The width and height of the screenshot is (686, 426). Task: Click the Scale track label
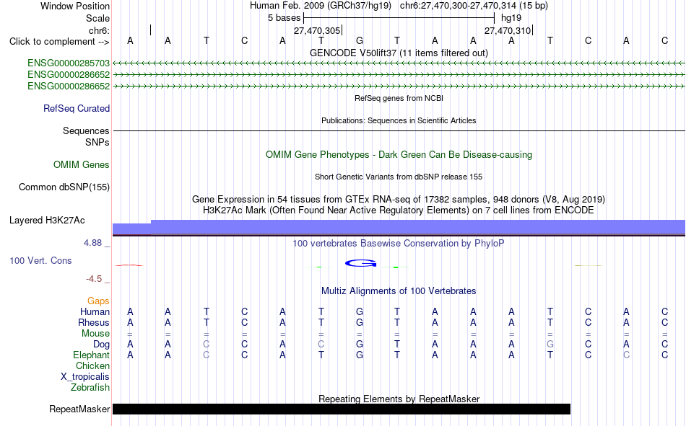pos(97,18)
